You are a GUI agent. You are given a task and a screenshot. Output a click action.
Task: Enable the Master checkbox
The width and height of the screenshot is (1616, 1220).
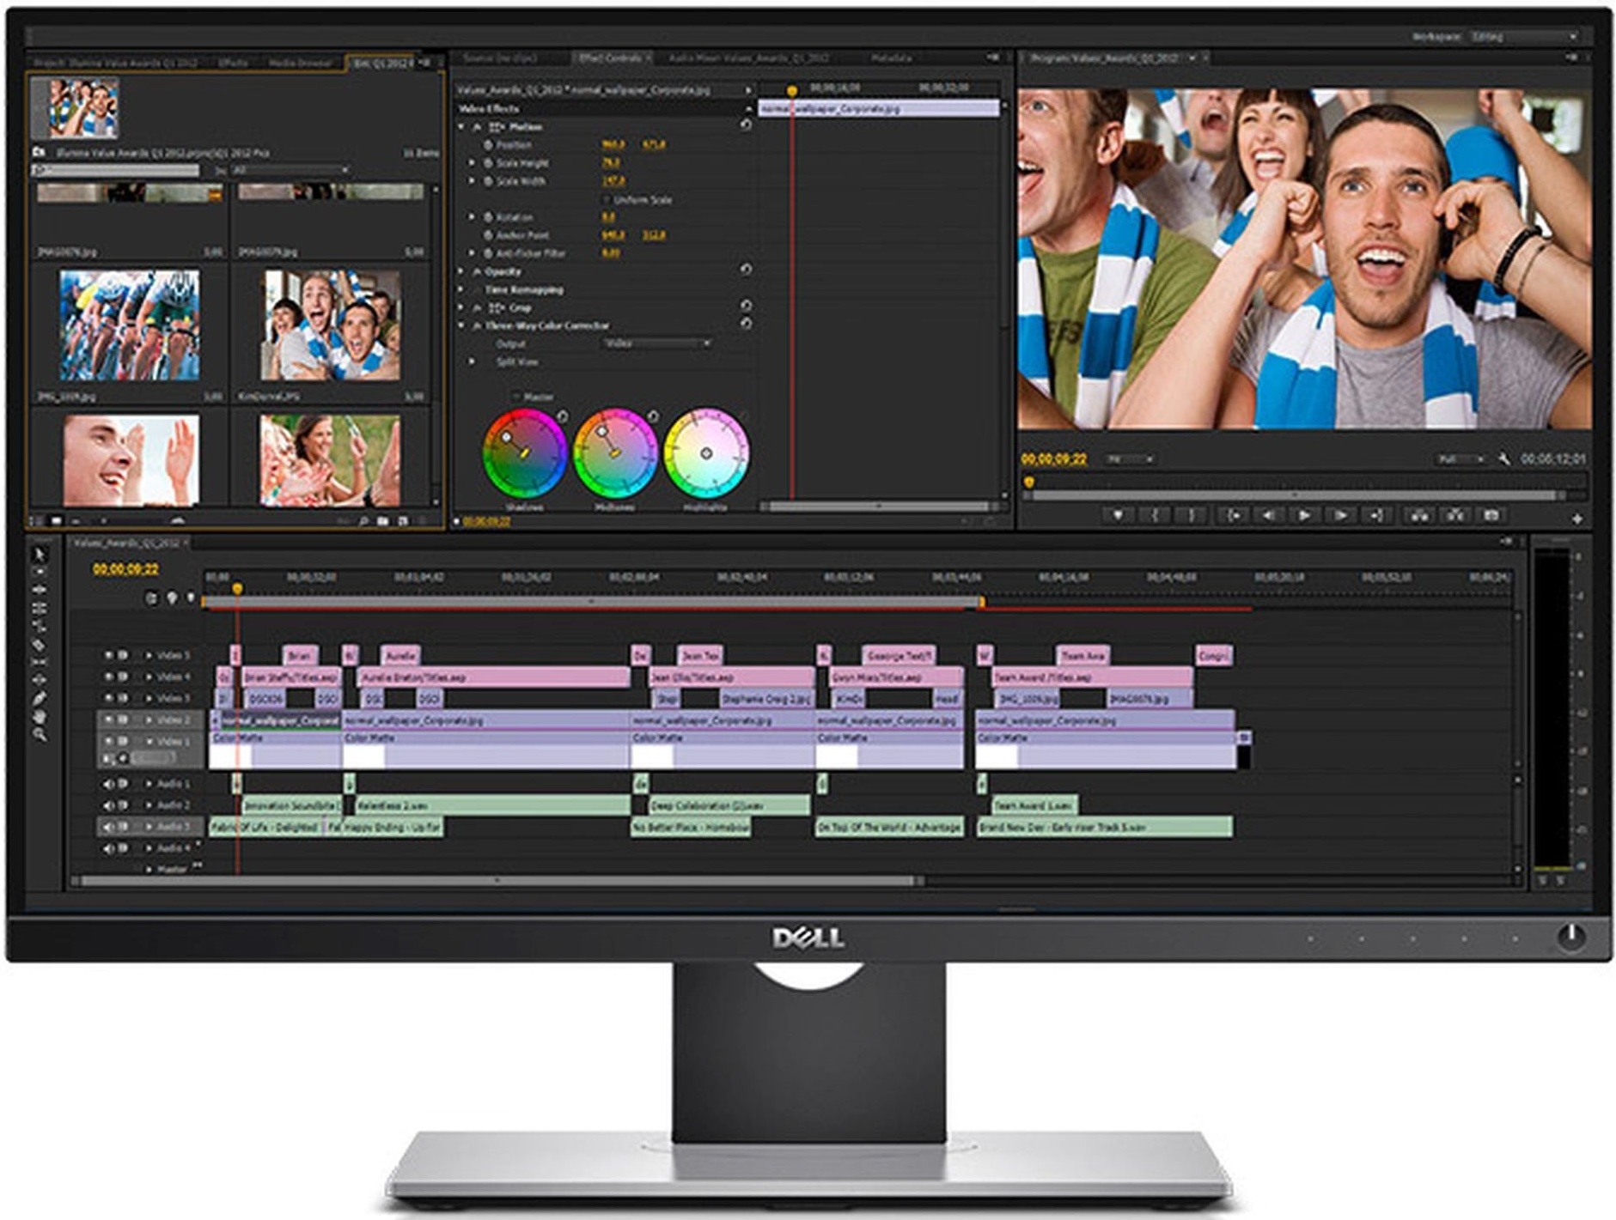515,397
